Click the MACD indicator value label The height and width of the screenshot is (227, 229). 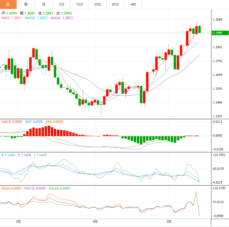12,122
